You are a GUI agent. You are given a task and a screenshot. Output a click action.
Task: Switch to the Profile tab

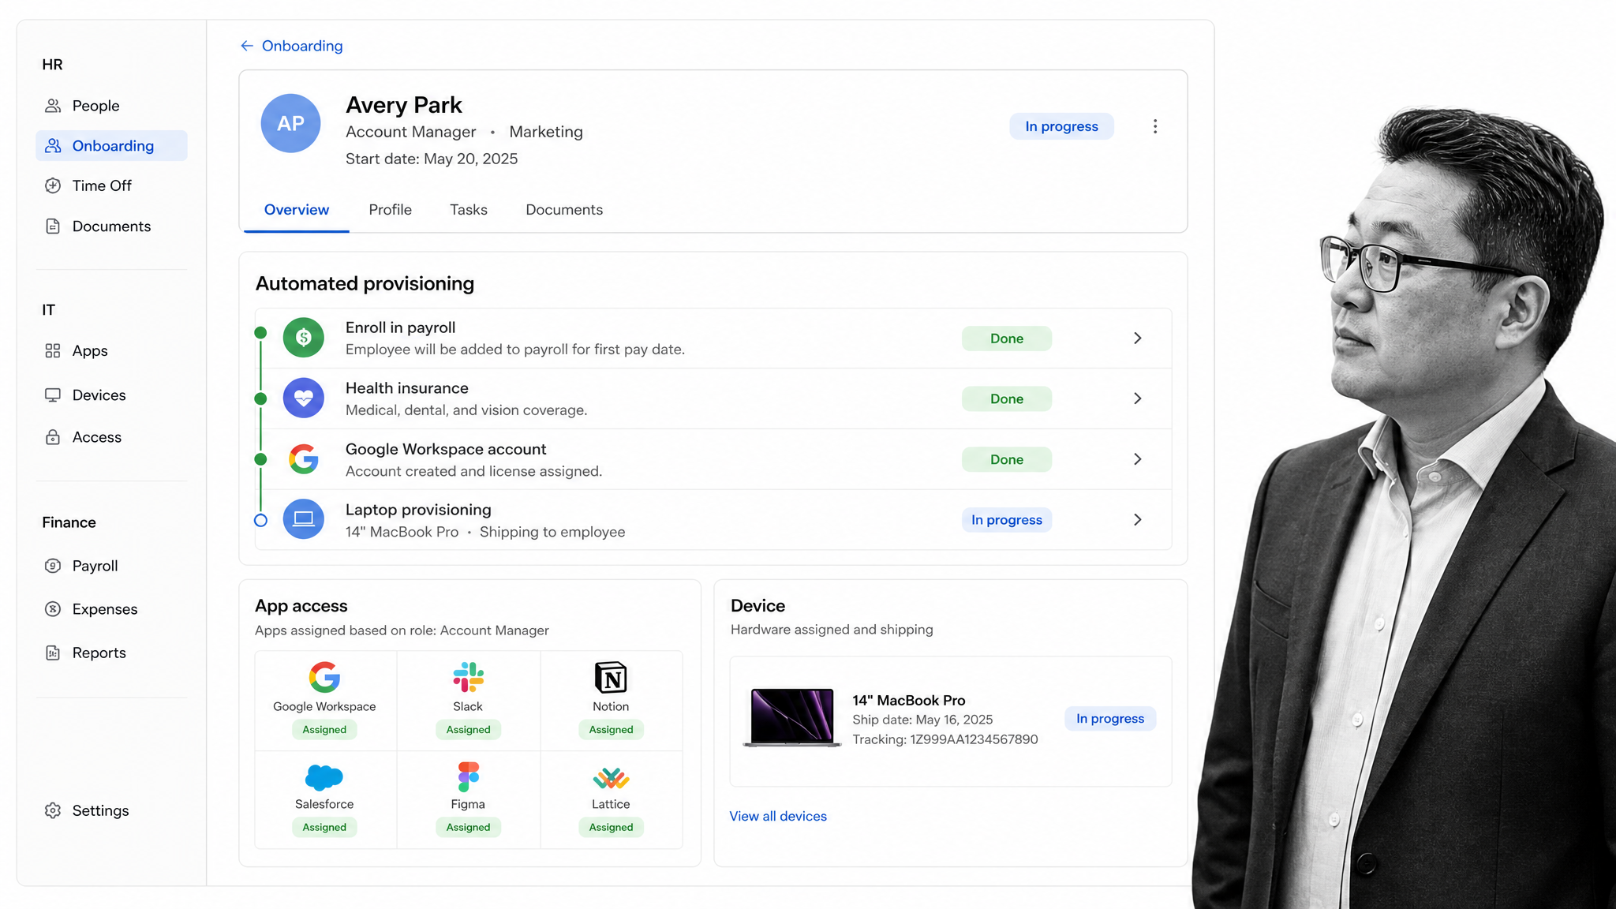tap(390, 210)
